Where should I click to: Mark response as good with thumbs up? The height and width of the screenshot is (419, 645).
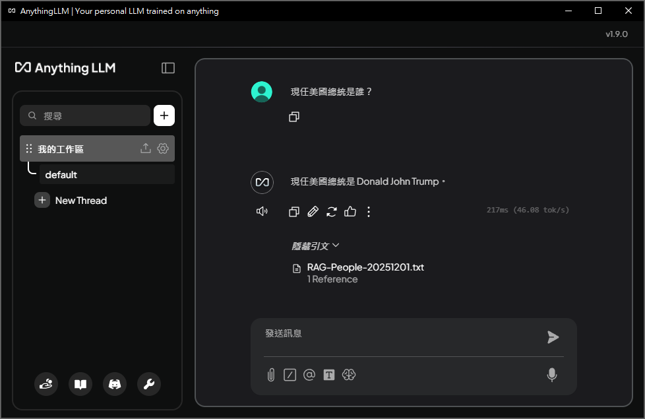pyautogui.click(x=350, y=211)
